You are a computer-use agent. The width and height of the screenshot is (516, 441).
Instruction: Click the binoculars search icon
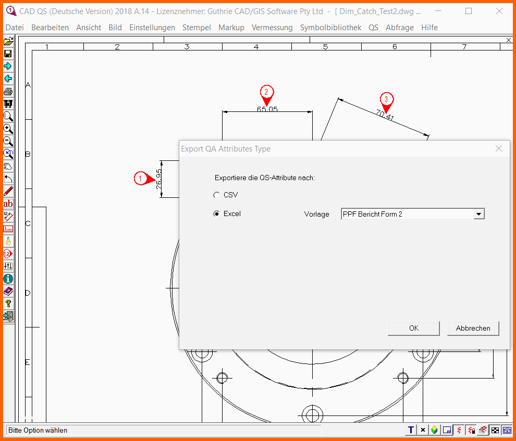[x=8, y=104]
